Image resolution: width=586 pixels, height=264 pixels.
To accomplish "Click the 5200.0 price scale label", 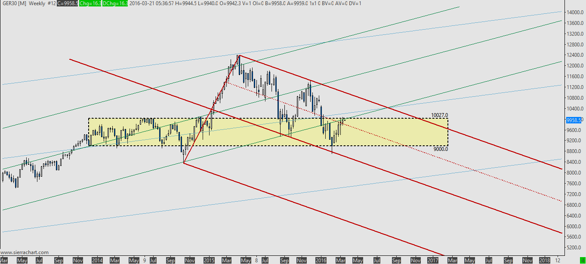I will coord(574,248).
